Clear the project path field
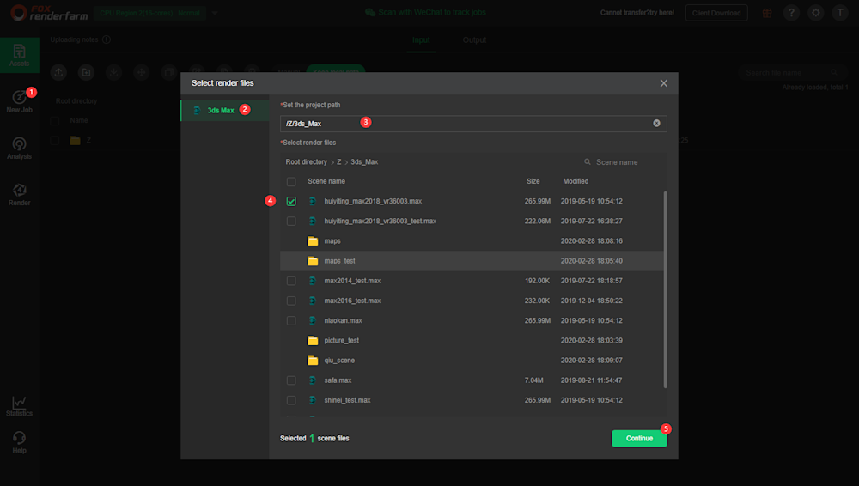 (x=656, y=124)
